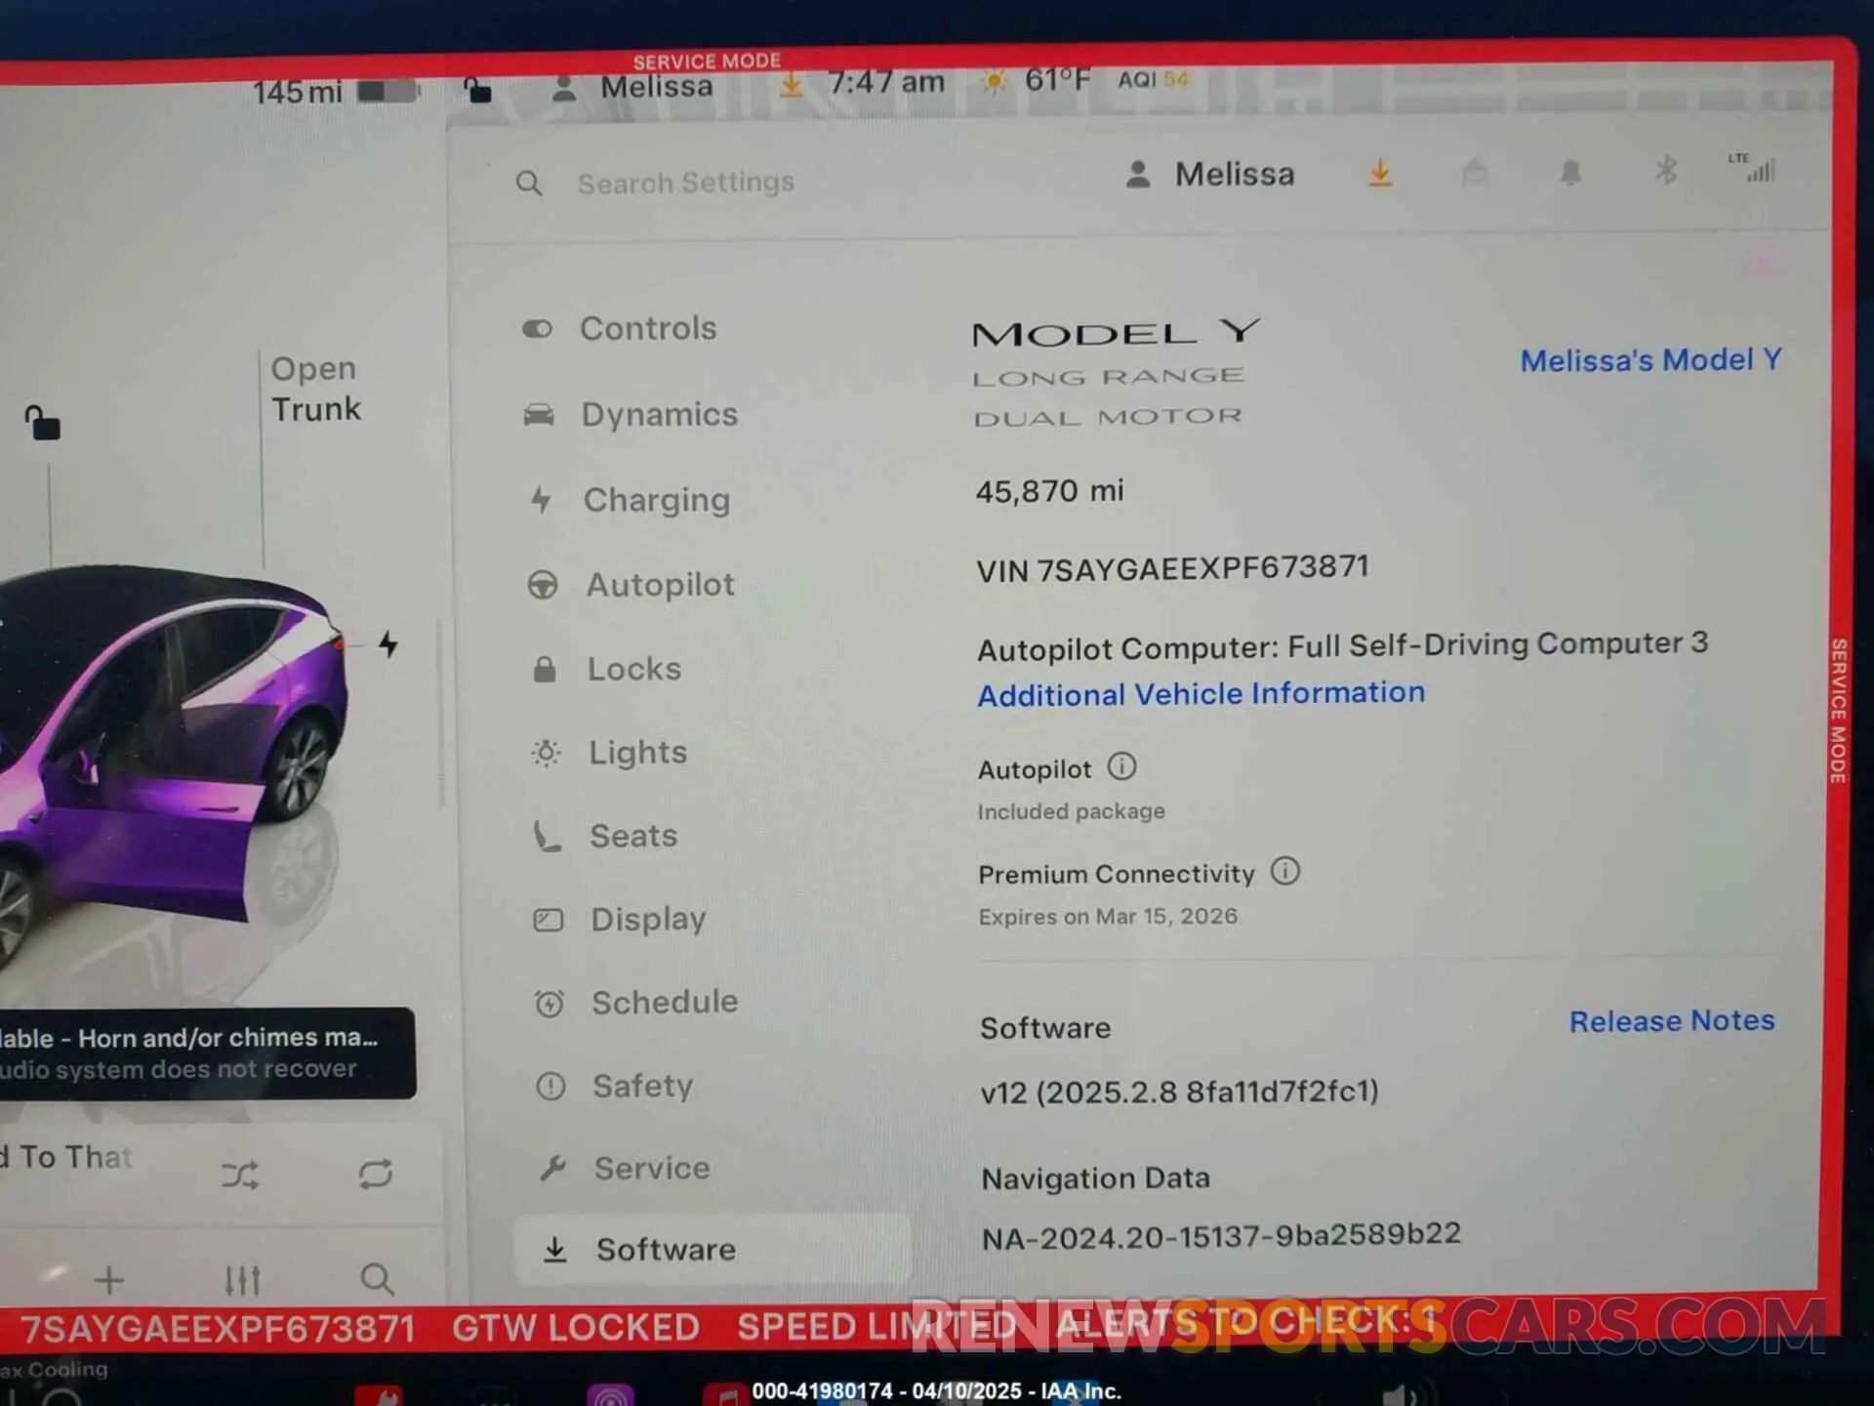Screen dimensions: 1874x1406
Task: Toggle shuffle in the media player
Action: click(x=240, y=1175)
